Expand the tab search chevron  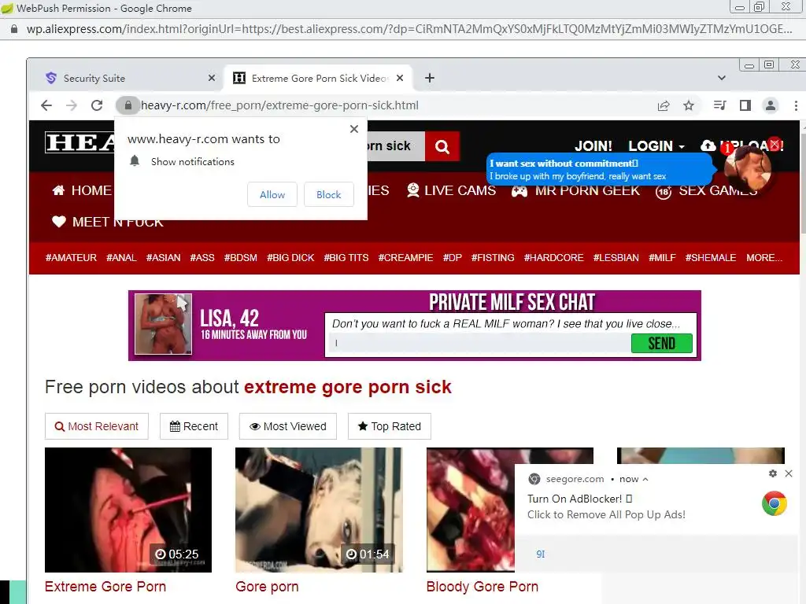pyautogui.click(x=722, y=78)
